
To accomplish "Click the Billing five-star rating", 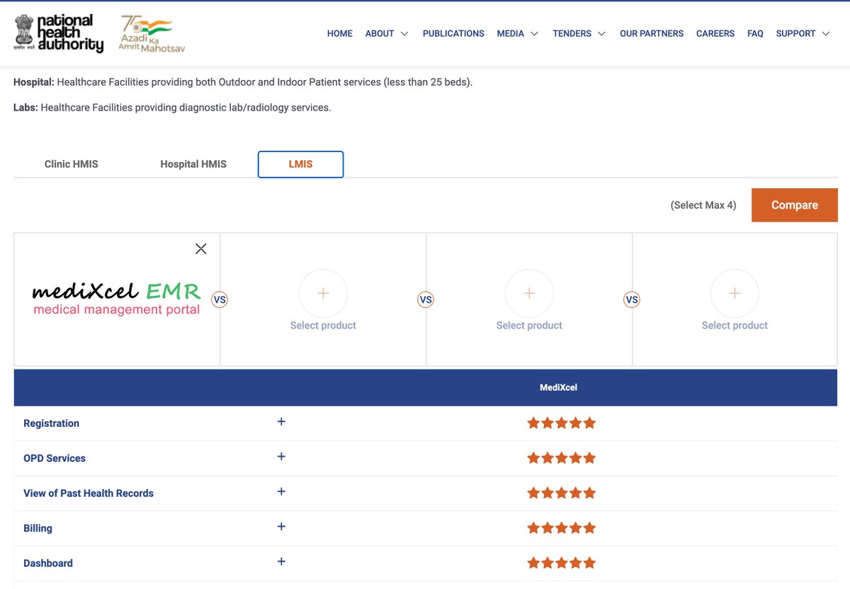I will click(562, 528).
